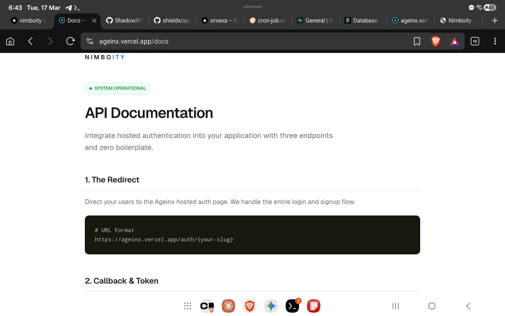Screen dimensions: 505x316
Task: Switch to the ageinx.vercel tab
Action: pos(411,21)
